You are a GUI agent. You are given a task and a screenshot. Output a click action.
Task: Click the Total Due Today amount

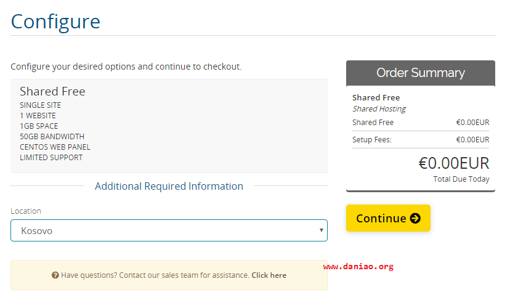[454, 163]
